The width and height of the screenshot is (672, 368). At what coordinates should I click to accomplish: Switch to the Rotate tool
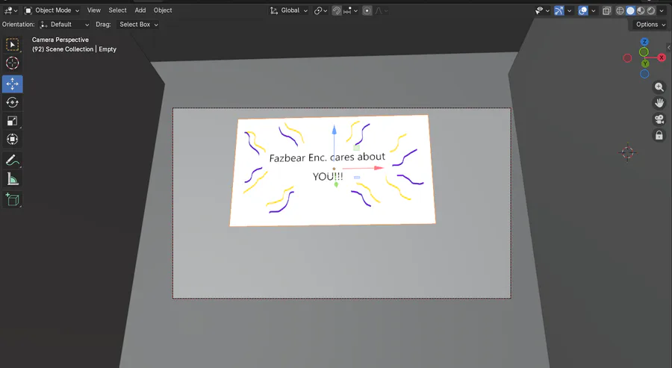12,102
